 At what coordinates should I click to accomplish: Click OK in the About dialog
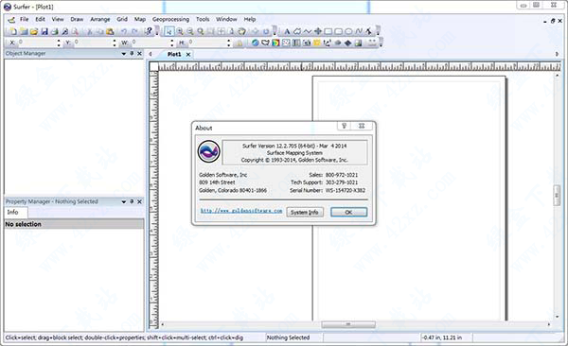[x=348, y=212]
